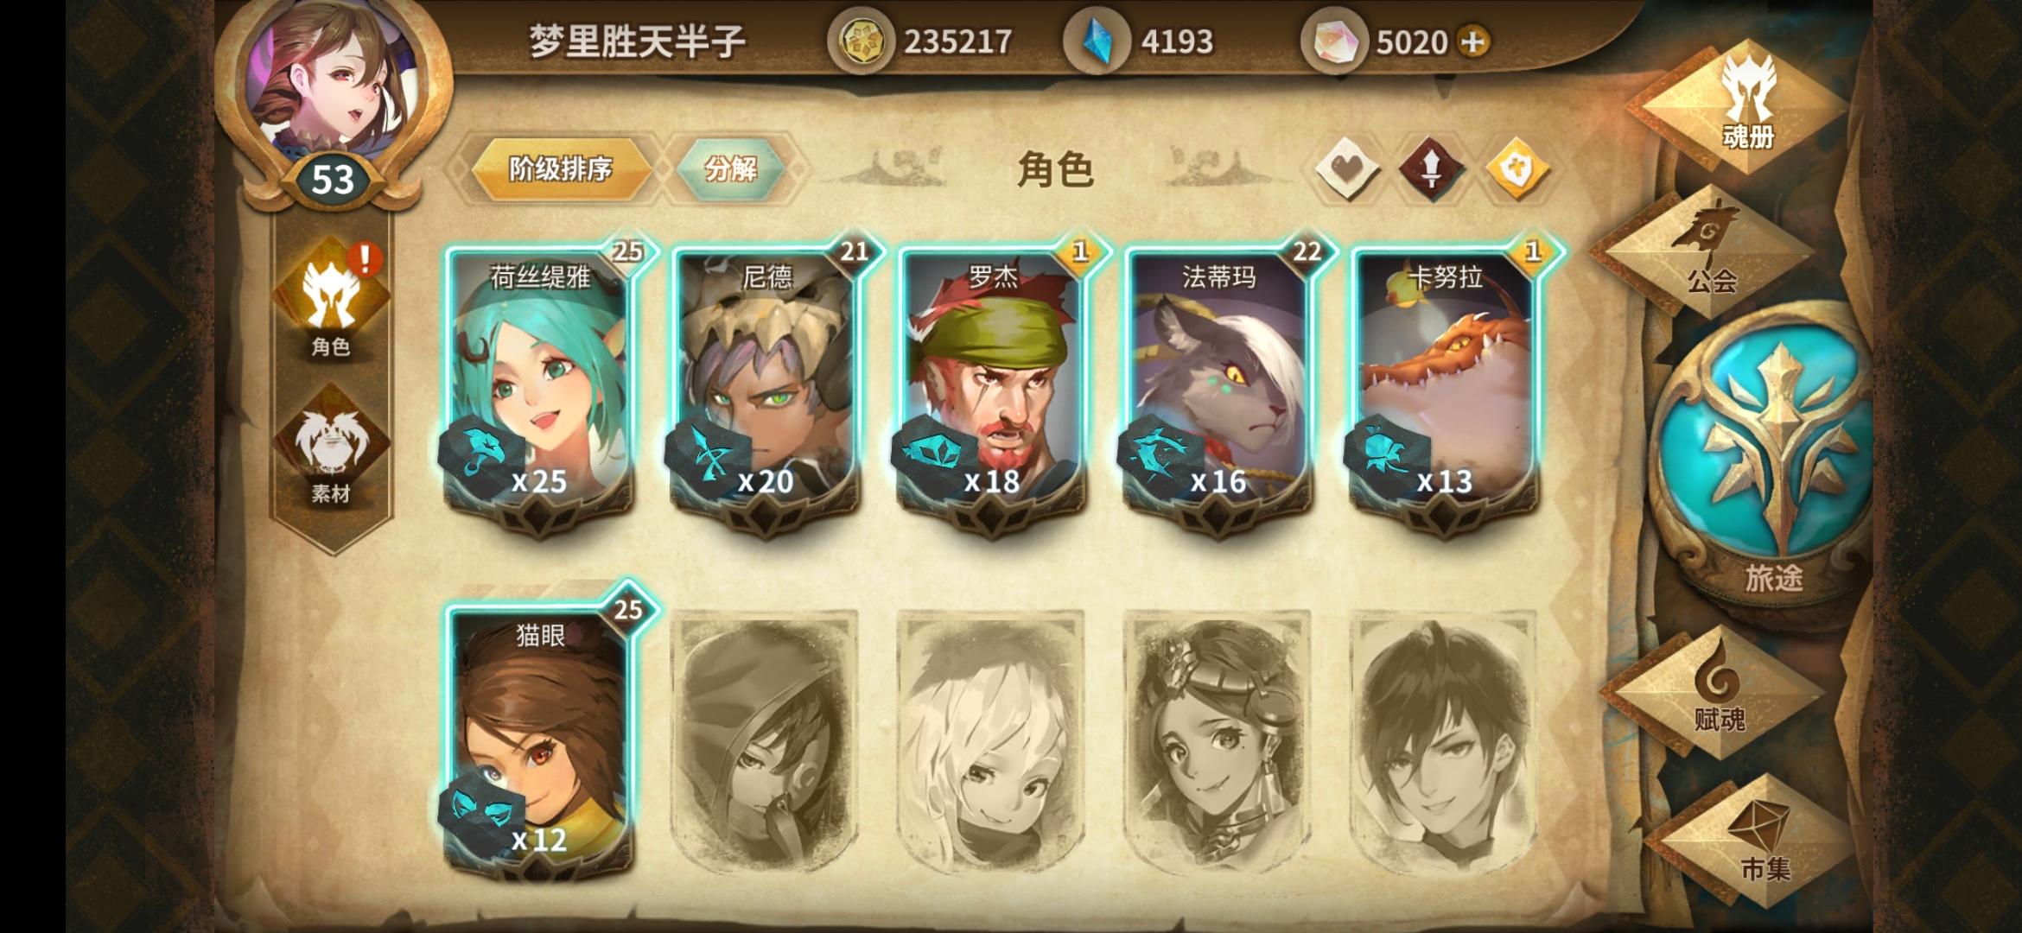The width and height of the screenshot is (2022, 933).
Task: Select the 罗杰 character card
Action: pos(993,386)
